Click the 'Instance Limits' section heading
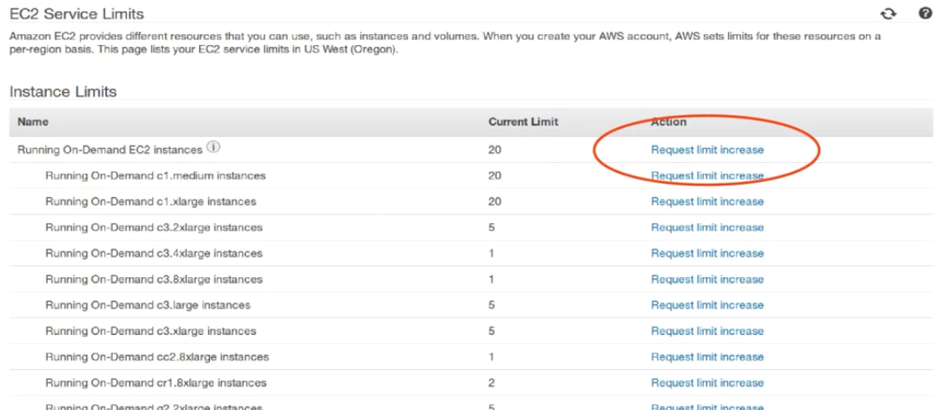This screenshot has width=938, height=410. point(63,92)
